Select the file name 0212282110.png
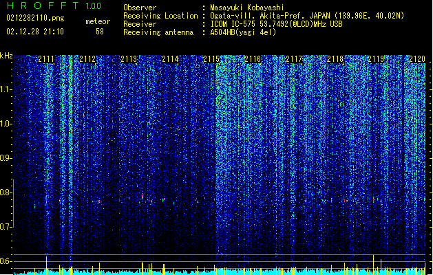The image size is (433, 275). 35,18
